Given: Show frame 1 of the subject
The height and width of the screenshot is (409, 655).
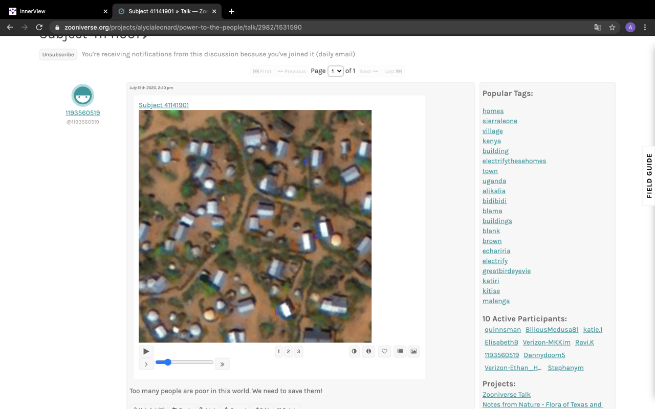Looking at the screenshot, I should pos(278,351).
